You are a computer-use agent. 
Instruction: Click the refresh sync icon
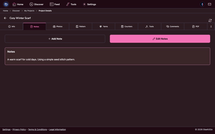click(210, 20)
